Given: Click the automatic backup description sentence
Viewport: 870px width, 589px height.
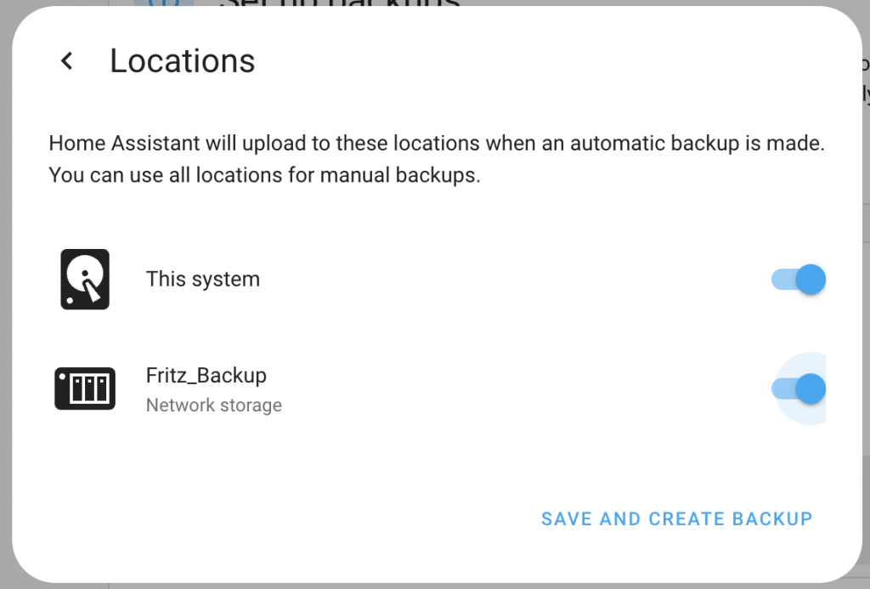Looking at the screenshot, I should [437, 144].
